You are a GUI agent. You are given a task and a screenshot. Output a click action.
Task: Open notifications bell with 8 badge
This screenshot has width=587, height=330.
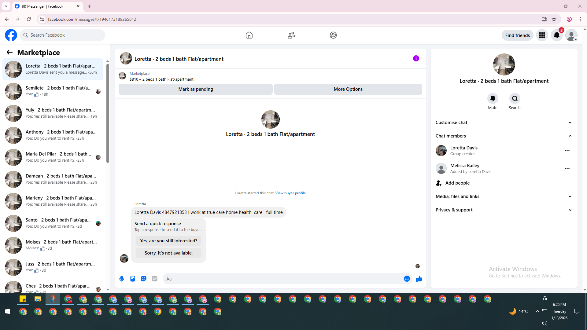pyautogui.click(x=556, y=35)
